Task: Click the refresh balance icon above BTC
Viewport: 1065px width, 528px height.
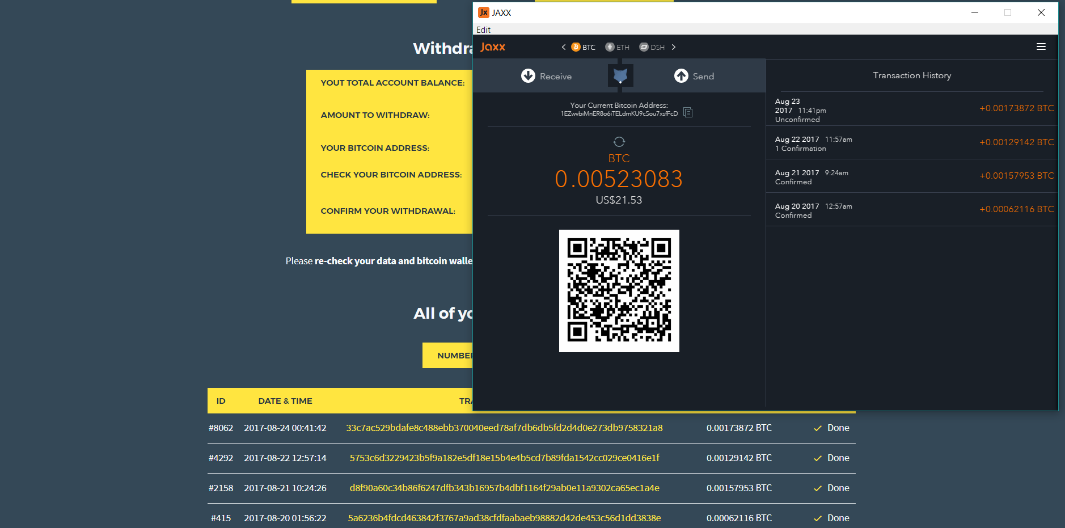Action: (x=619, y=141)
